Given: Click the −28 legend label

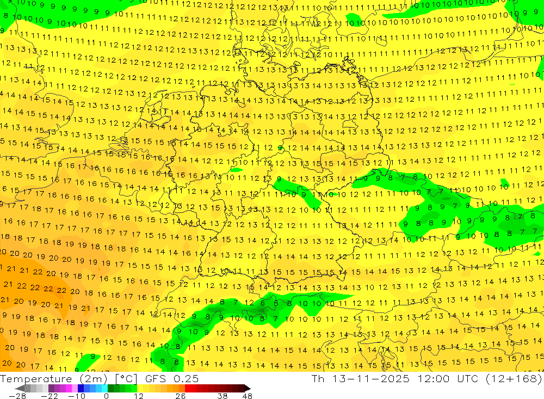Looking at the screenshot, I should point(17,396).
